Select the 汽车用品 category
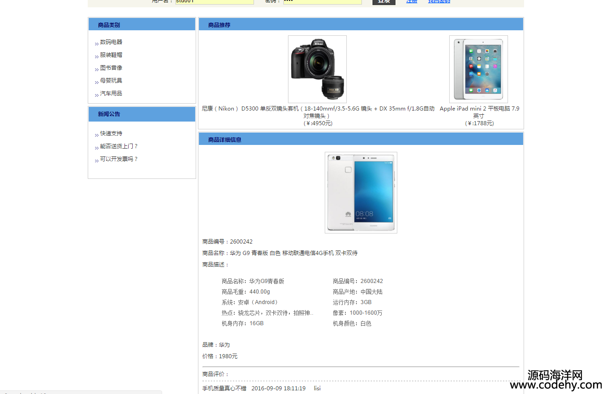The height and width of the screenshot is (394, 604). (x=111, y=94)
